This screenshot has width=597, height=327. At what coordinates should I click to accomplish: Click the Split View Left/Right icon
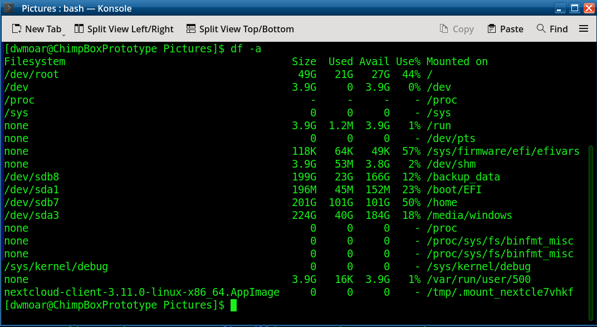[x=79, y=29]
